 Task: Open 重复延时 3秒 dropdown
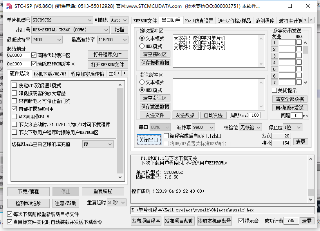[x=117, y=202]
